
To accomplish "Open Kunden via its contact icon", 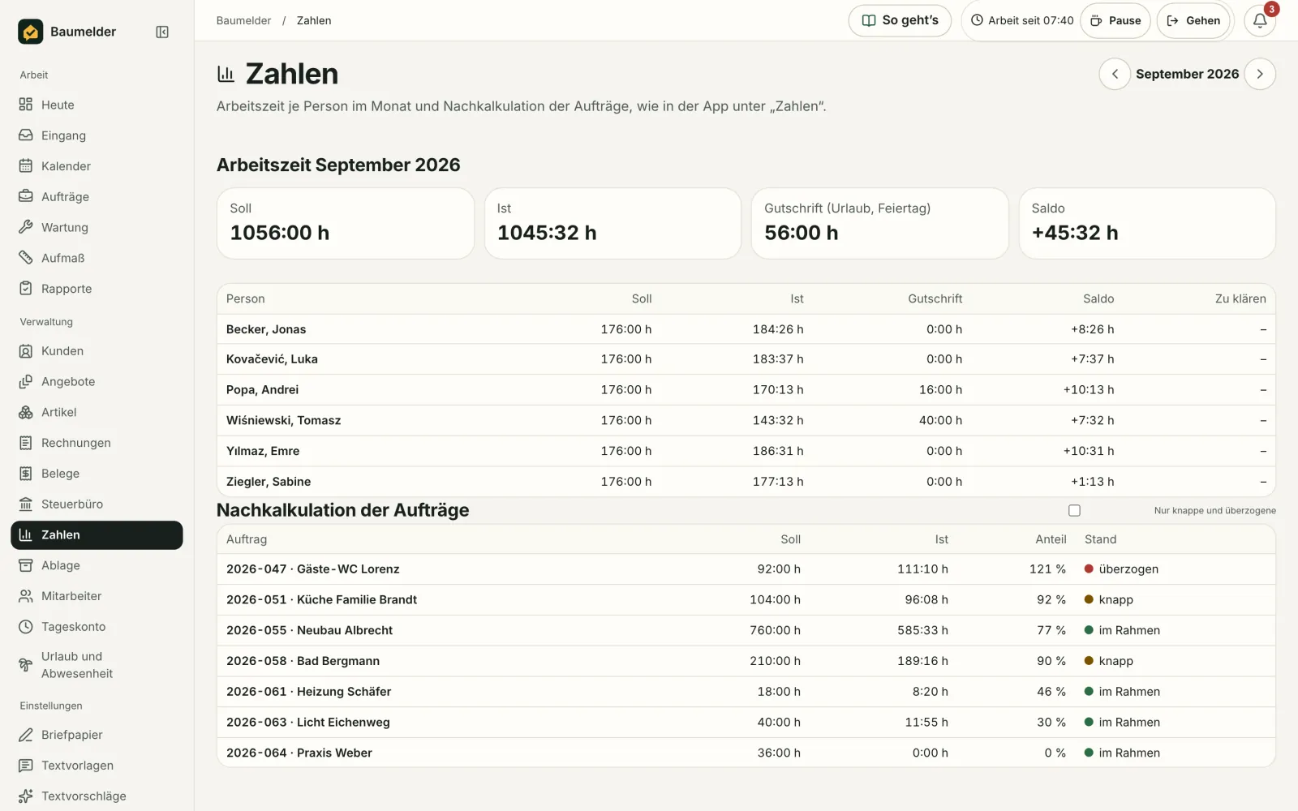I will 26,351.
